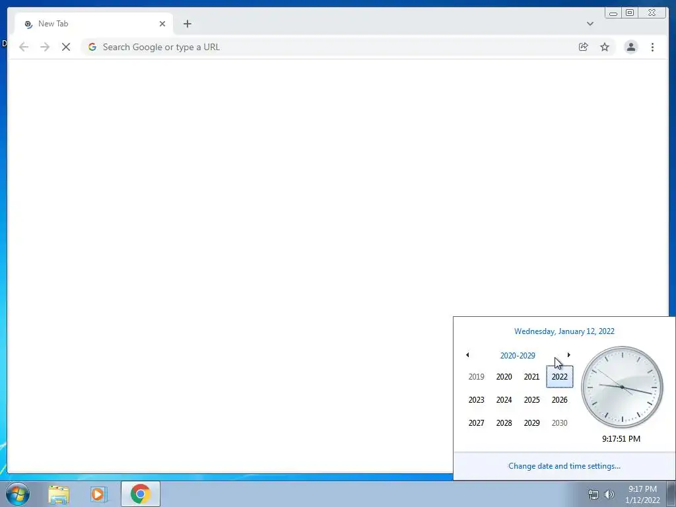
Task: Click the Show desktop strip
Action: tap(671, 494)
